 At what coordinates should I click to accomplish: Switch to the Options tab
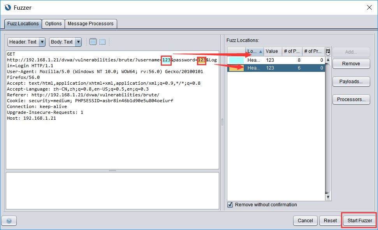[x=53, y=24]
